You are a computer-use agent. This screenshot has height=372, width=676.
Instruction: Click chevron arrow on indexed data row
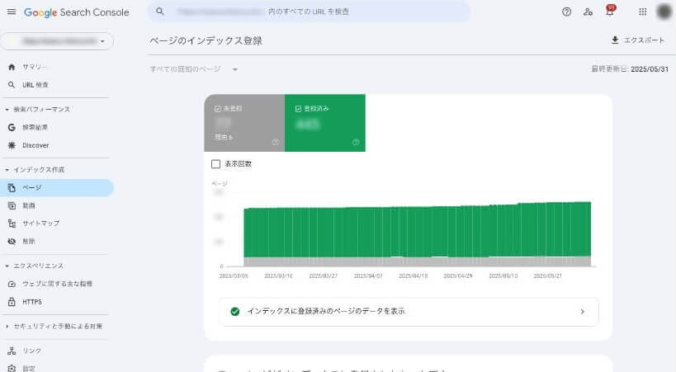coord(583,312)
